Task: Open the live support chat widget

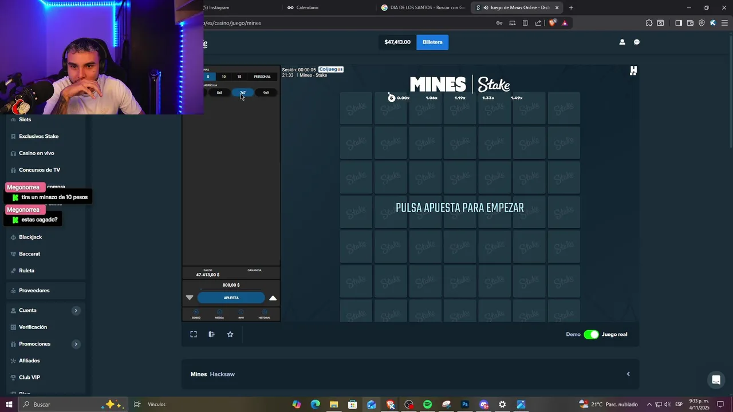Action: (716, 380)
